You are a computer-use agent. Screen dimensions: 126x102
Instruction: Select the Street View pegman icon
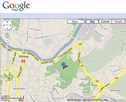click(x=7, y=35)
